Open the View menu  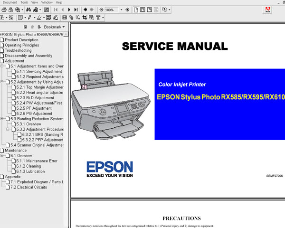pos(35,2)
